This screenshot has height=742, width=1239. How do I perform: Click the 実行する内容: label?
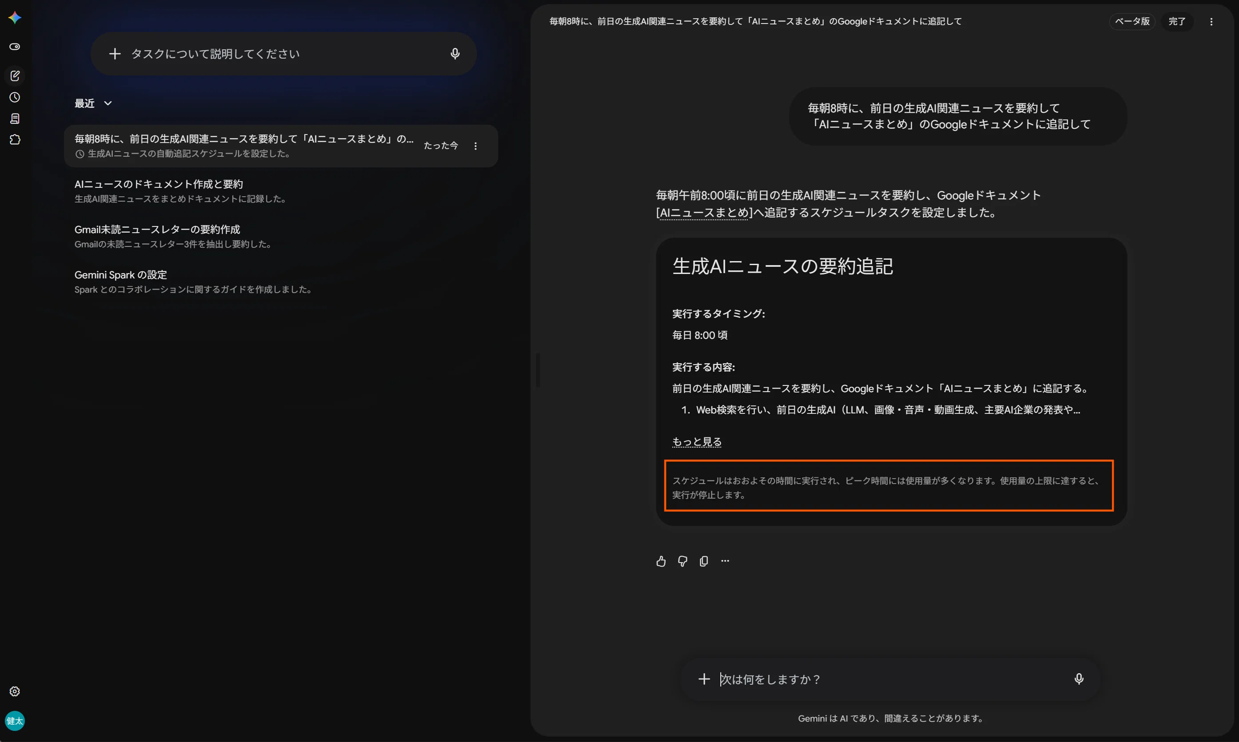point(703,367)
